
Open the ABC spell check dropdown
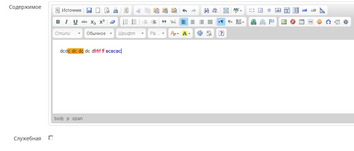[238, 10]
